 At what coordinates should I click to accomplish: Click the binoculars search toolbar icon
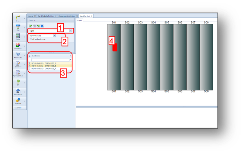coord(42,26)
